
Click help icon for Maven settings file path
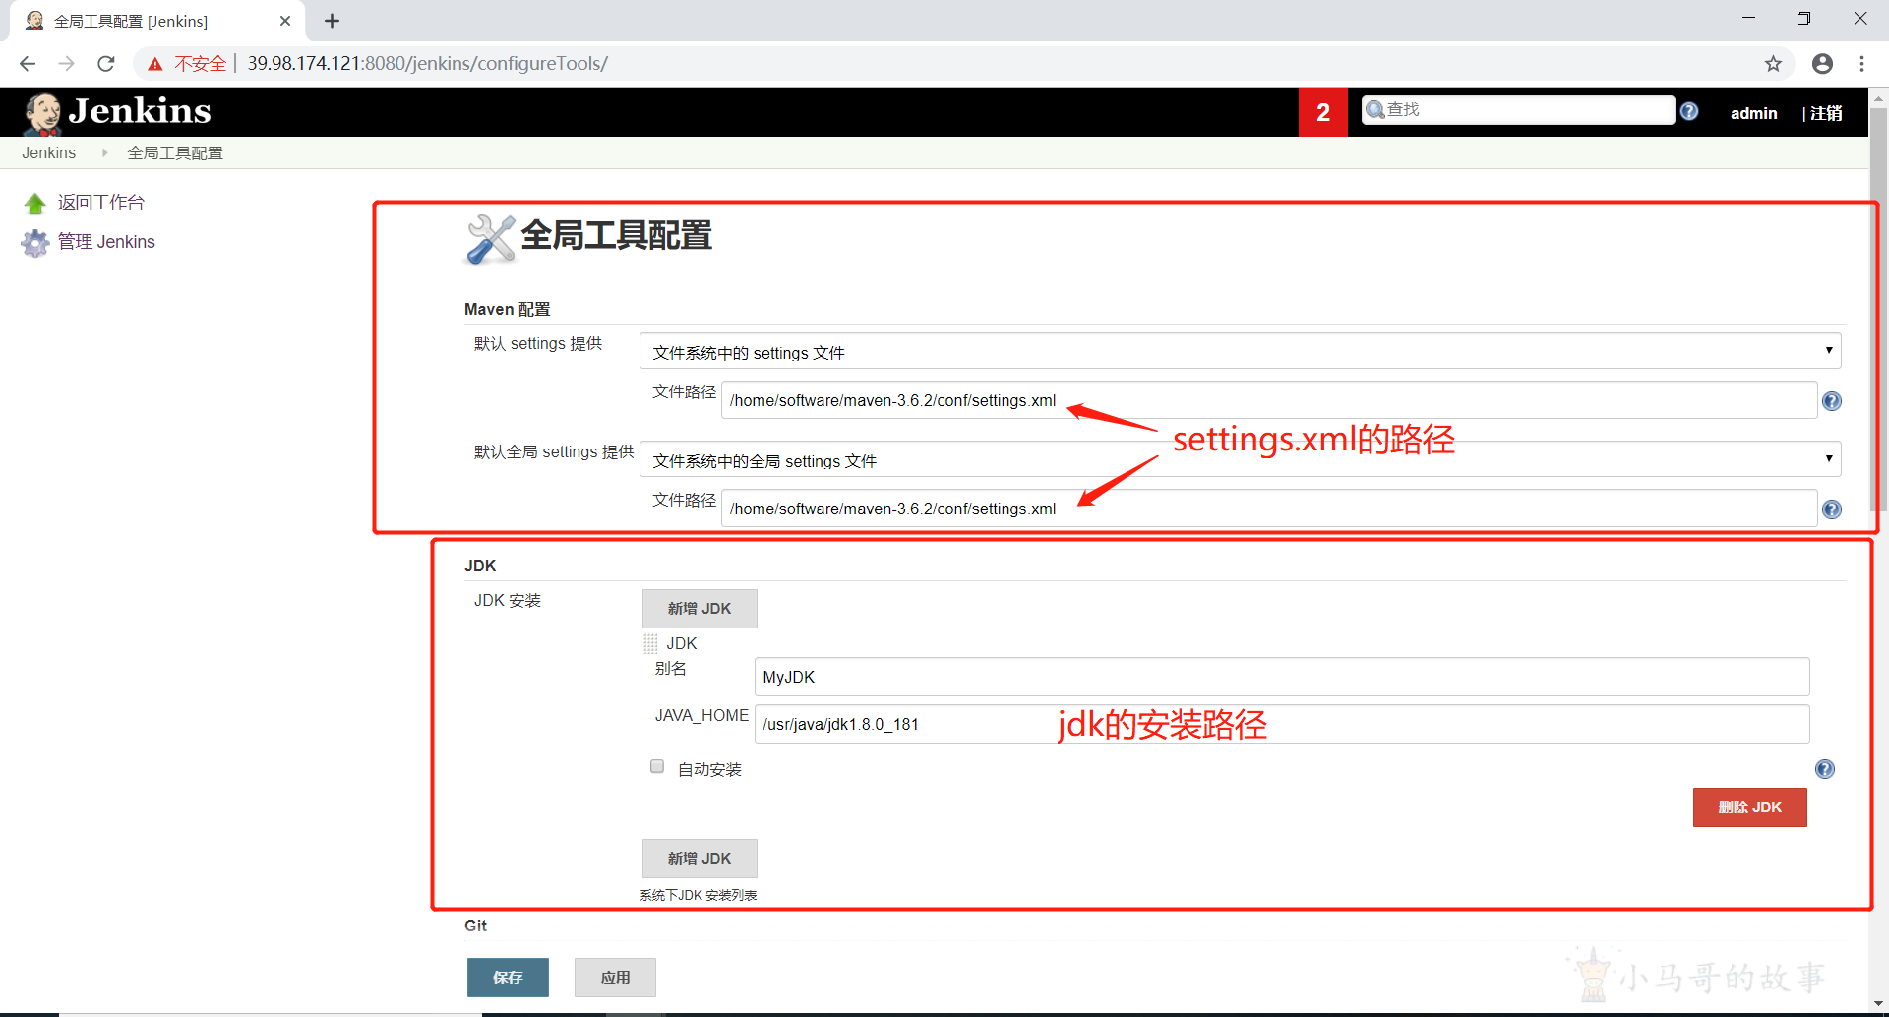tap(1832, 401)
